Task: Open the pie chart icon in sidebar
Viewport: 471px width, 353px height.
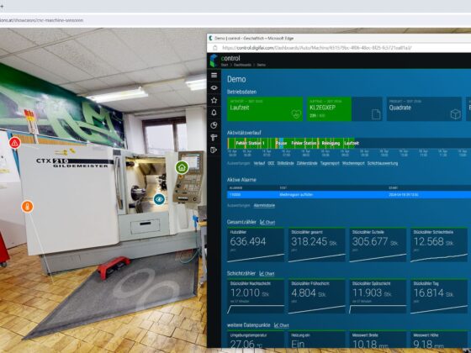Action: coord(214,125)
